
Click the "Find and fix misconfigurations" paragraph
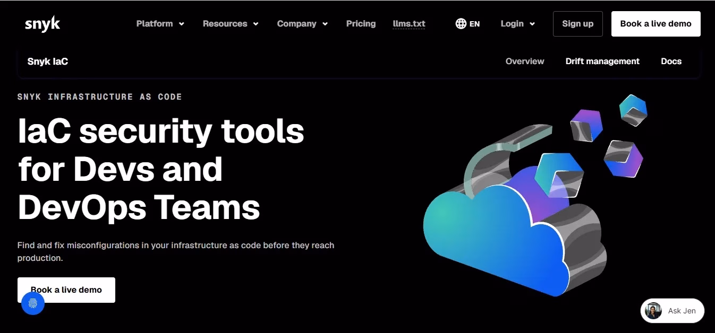click(x=176, y=252)
